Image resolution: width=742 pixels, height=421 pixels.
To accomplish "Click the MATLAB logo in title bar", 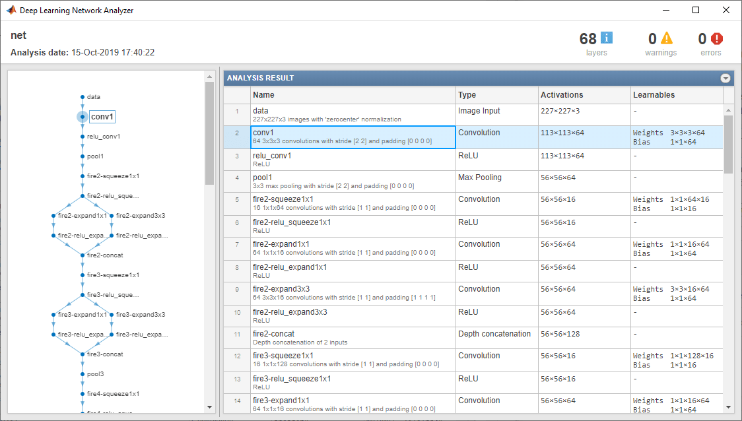I will click(11, 10).
